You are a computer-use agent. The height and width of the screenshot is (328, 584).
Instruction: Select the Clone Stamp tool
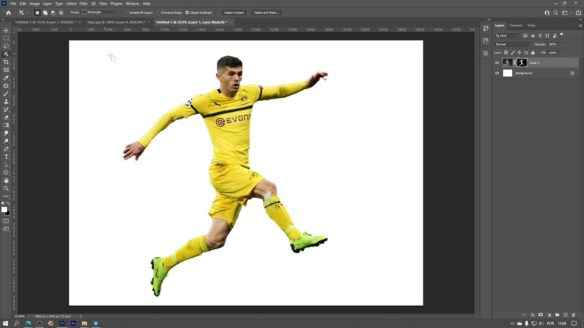click(x=6, y=102)
